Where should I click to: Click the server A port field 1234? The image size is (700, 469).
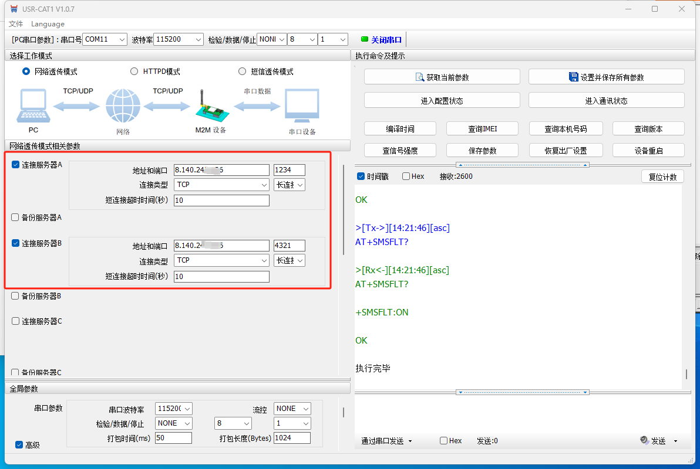coord(289,170)
